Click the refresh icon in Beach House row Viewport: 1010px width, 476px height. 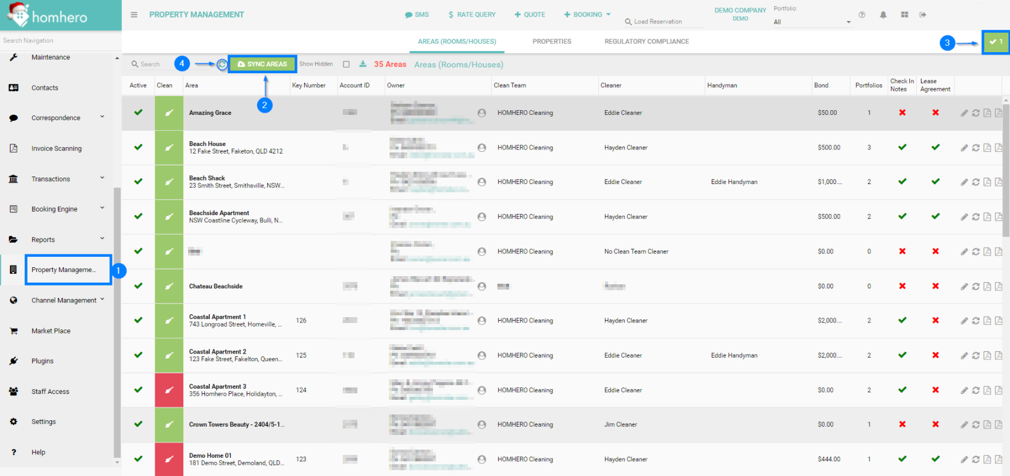[975, 148]
